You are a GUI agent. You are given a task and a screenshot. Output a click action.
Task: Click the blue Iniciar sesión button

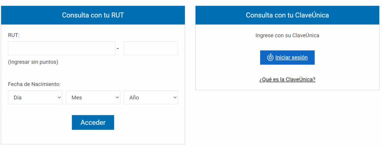coord(287,57)
